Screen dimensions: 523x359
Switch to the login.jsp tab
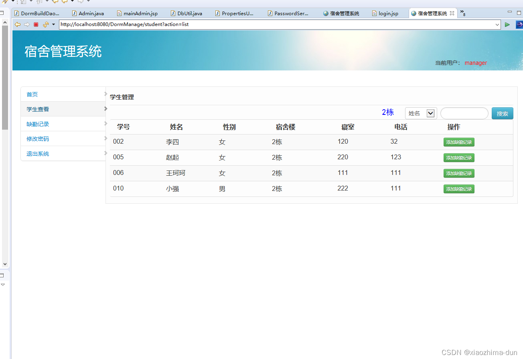pyautogui.click(x=385, y=13)
